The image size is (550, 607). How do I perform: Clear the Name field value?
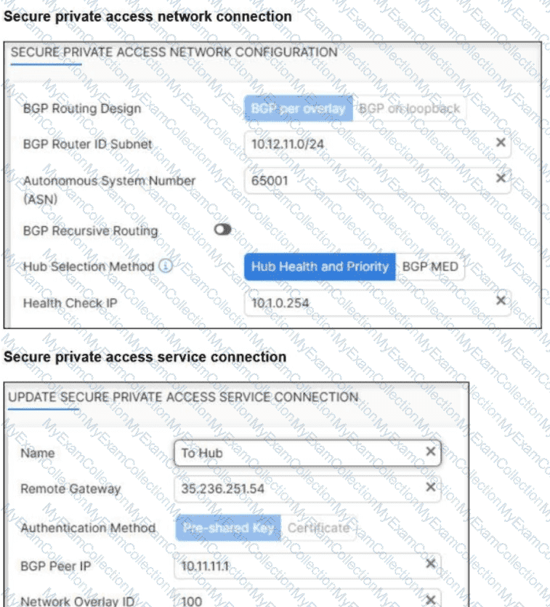[430, 452]
